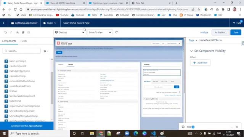244x137 pixels.
Task: Open the Workbench bookmark
Action: (204, 15)
